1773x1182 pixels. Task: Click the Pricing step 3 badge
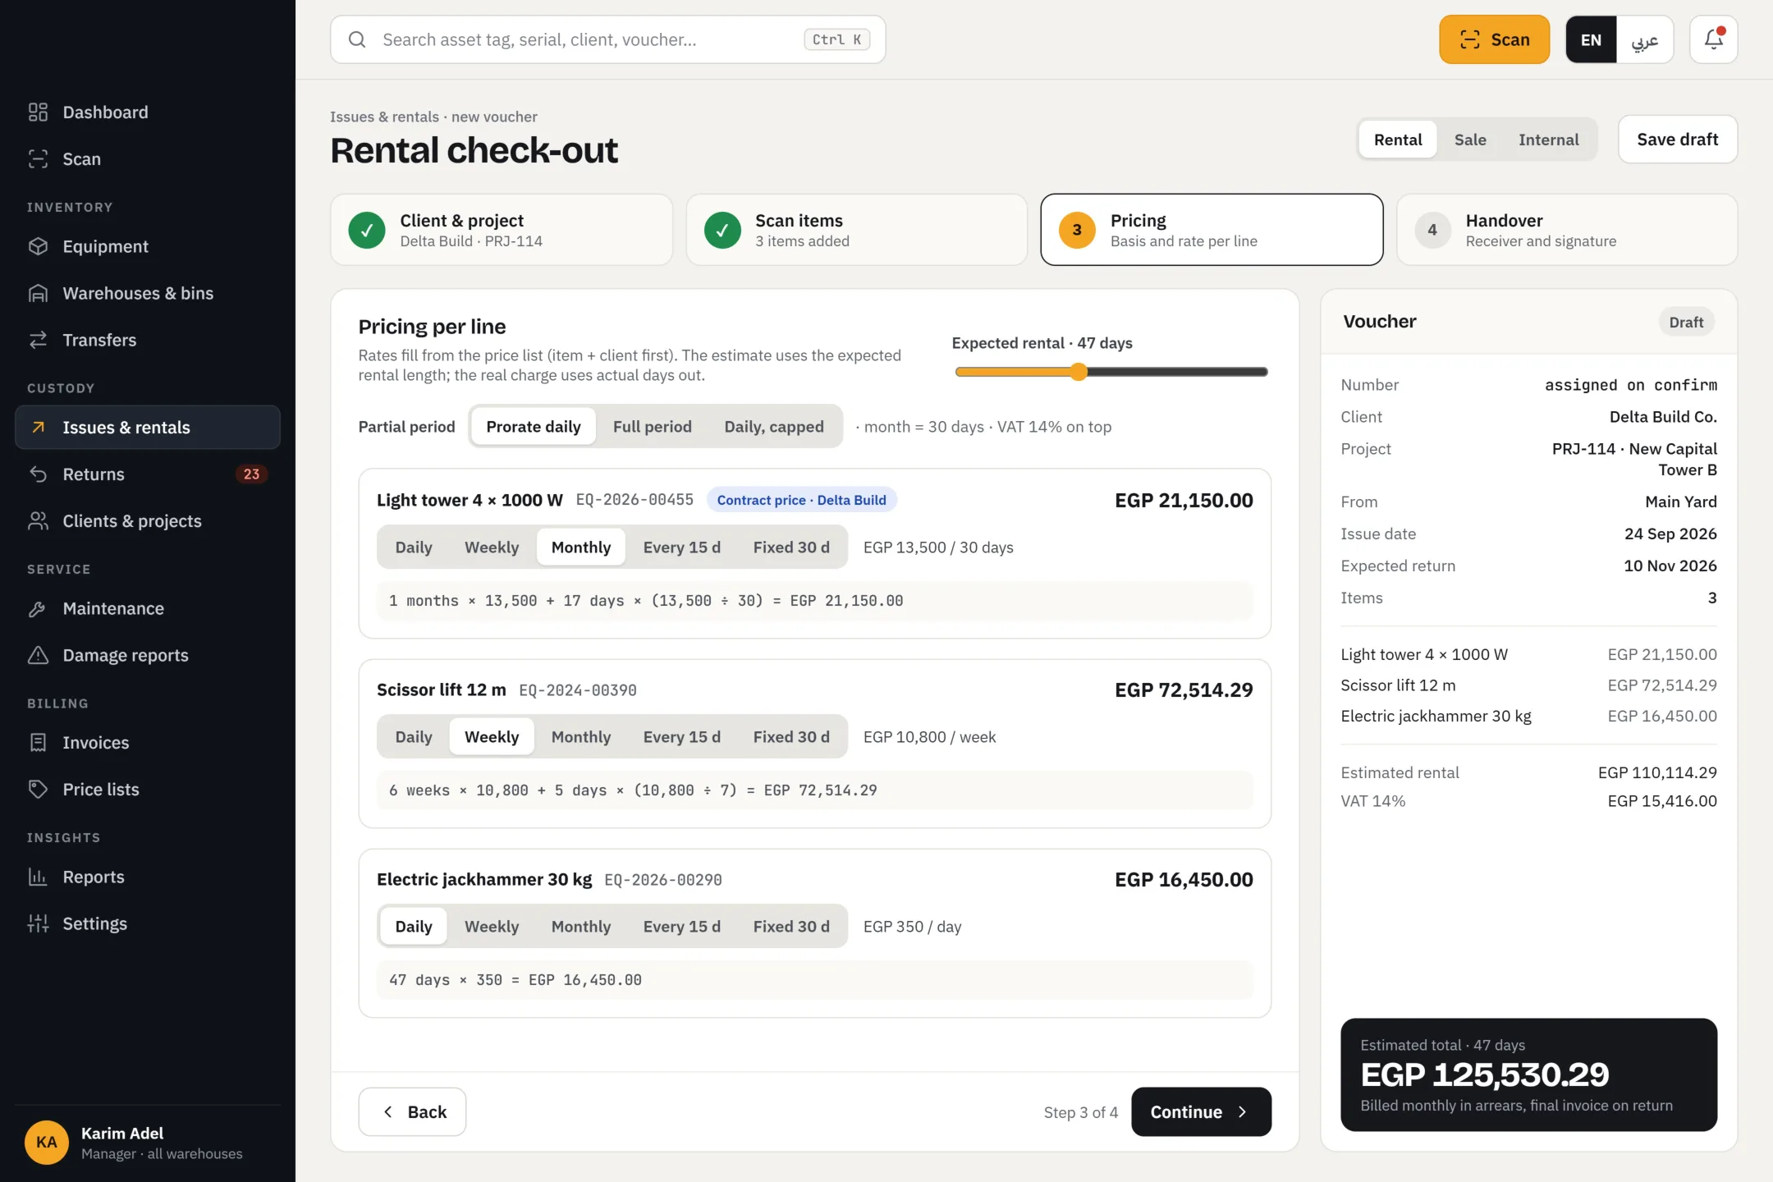click(1077, 230)
